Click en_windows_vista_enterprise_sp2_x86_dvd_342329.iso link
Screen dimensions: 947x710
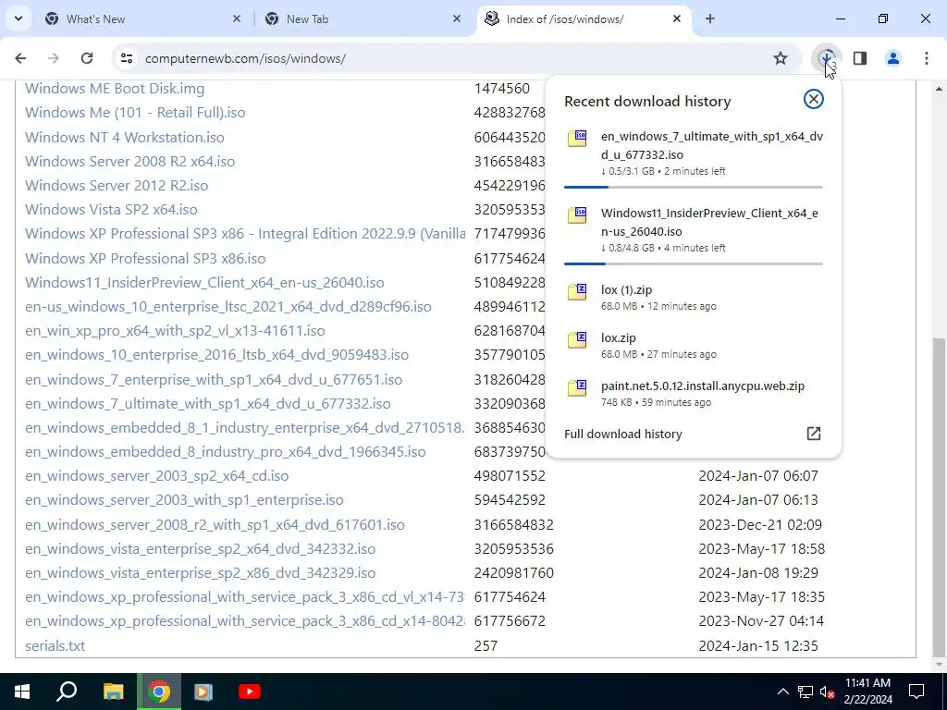point(200,573)
